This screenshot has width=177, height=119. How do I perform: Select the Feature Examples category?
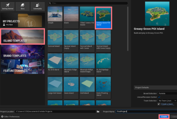[x=22, y=67]
